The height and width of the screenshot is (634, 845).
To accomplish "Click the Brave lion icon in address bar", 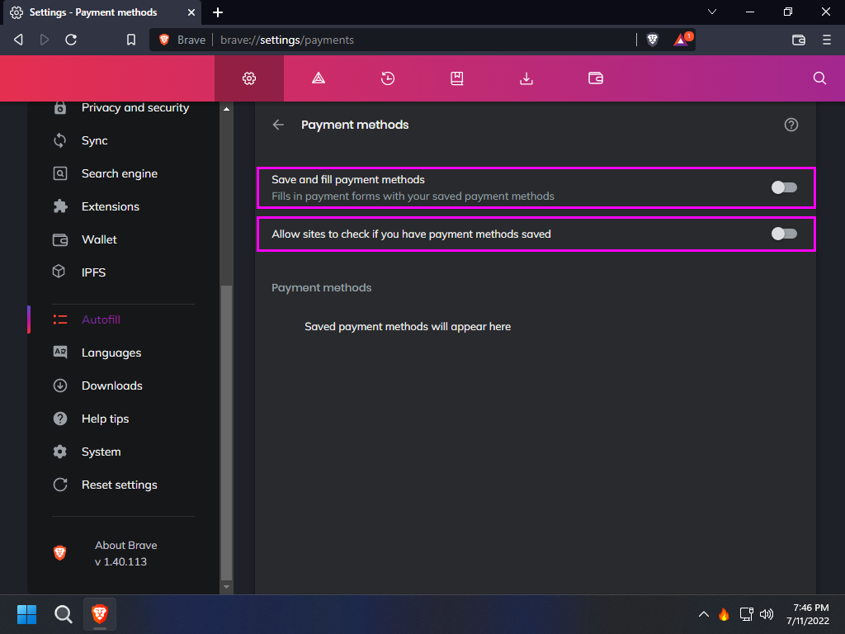I will pos(164,40).
